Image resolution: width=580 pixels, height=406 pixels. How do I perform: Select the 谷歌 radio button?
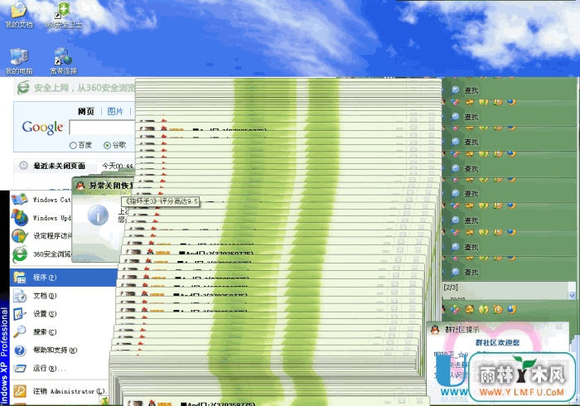click(107, 145)
